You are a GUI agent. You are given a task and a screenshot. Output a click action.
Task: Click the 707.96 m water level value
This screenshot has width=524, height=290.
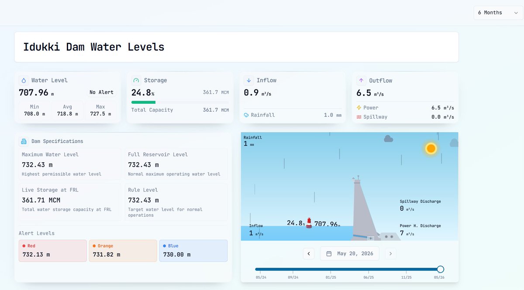click(x=36, y=92)
